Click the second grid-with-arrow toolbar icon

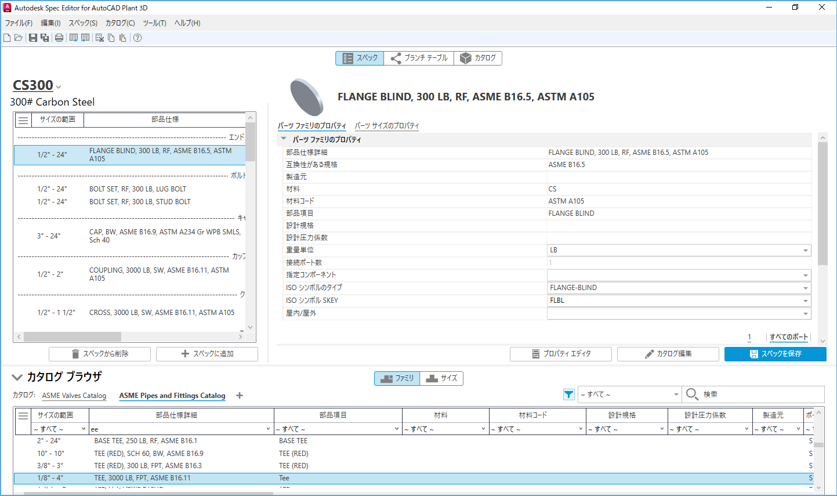[85, 38]
